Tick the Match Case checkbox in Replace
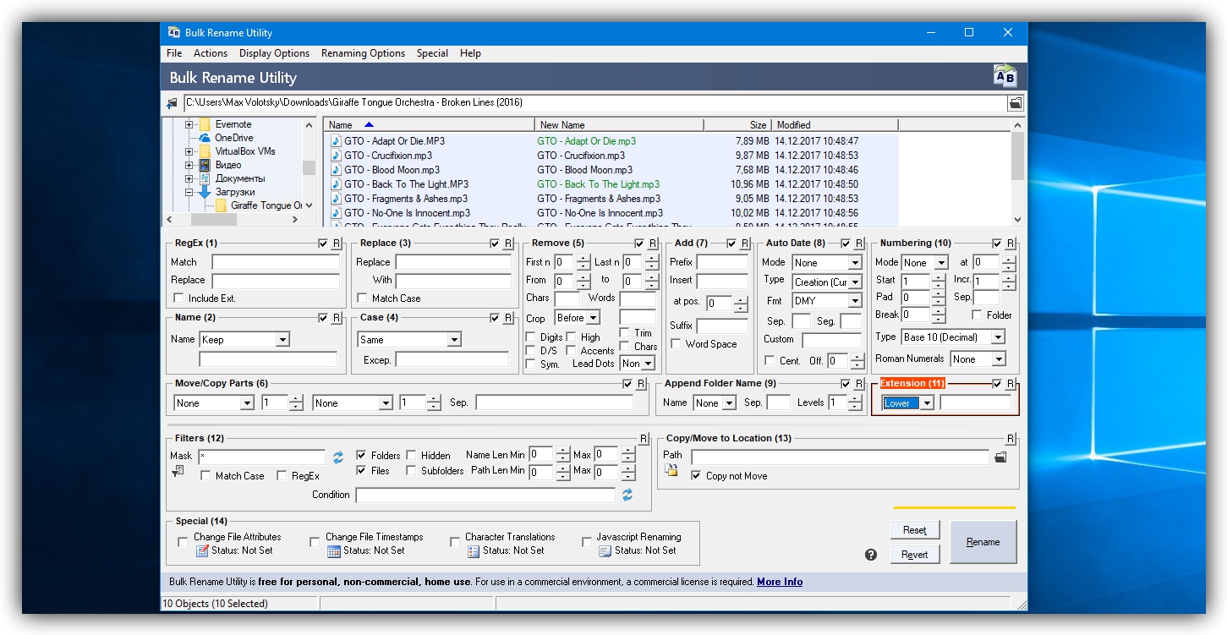 click(362, 298)
